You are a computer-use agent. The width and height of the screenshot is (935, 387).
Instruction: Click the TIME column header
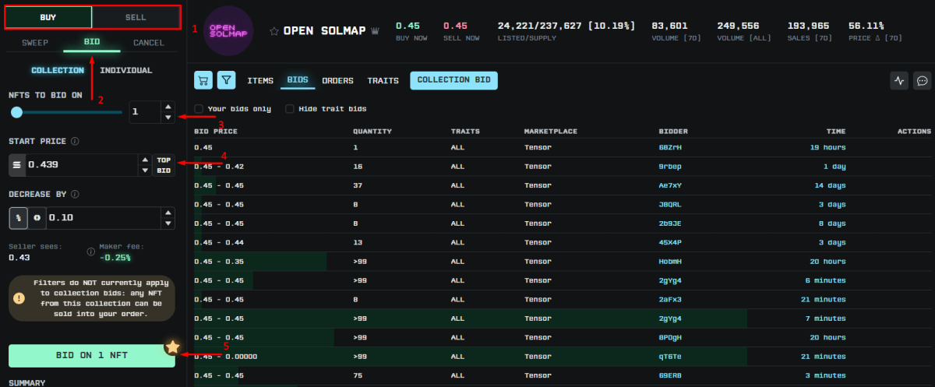(x=835, y=131)
